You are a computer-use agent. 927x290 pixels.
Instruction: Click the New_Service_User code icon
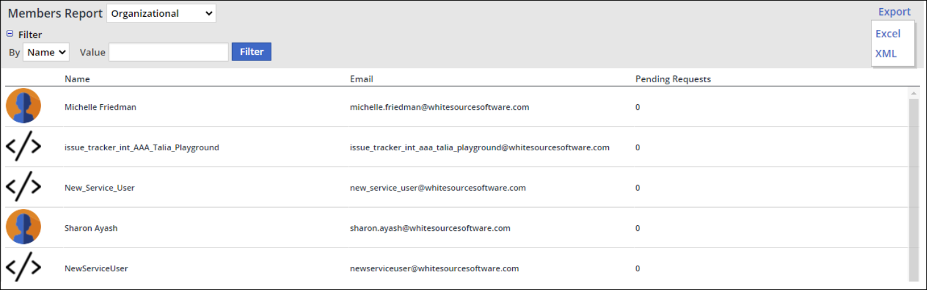click(x=23, y=187)
